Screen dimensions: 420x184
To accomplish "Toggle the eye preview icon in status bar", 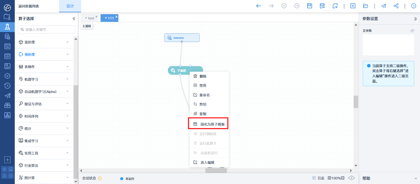I will (352, 178).
